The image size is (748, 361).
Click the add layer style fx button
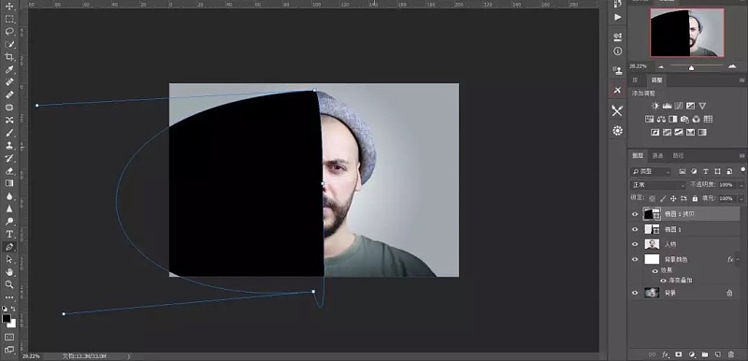(665, 354)
